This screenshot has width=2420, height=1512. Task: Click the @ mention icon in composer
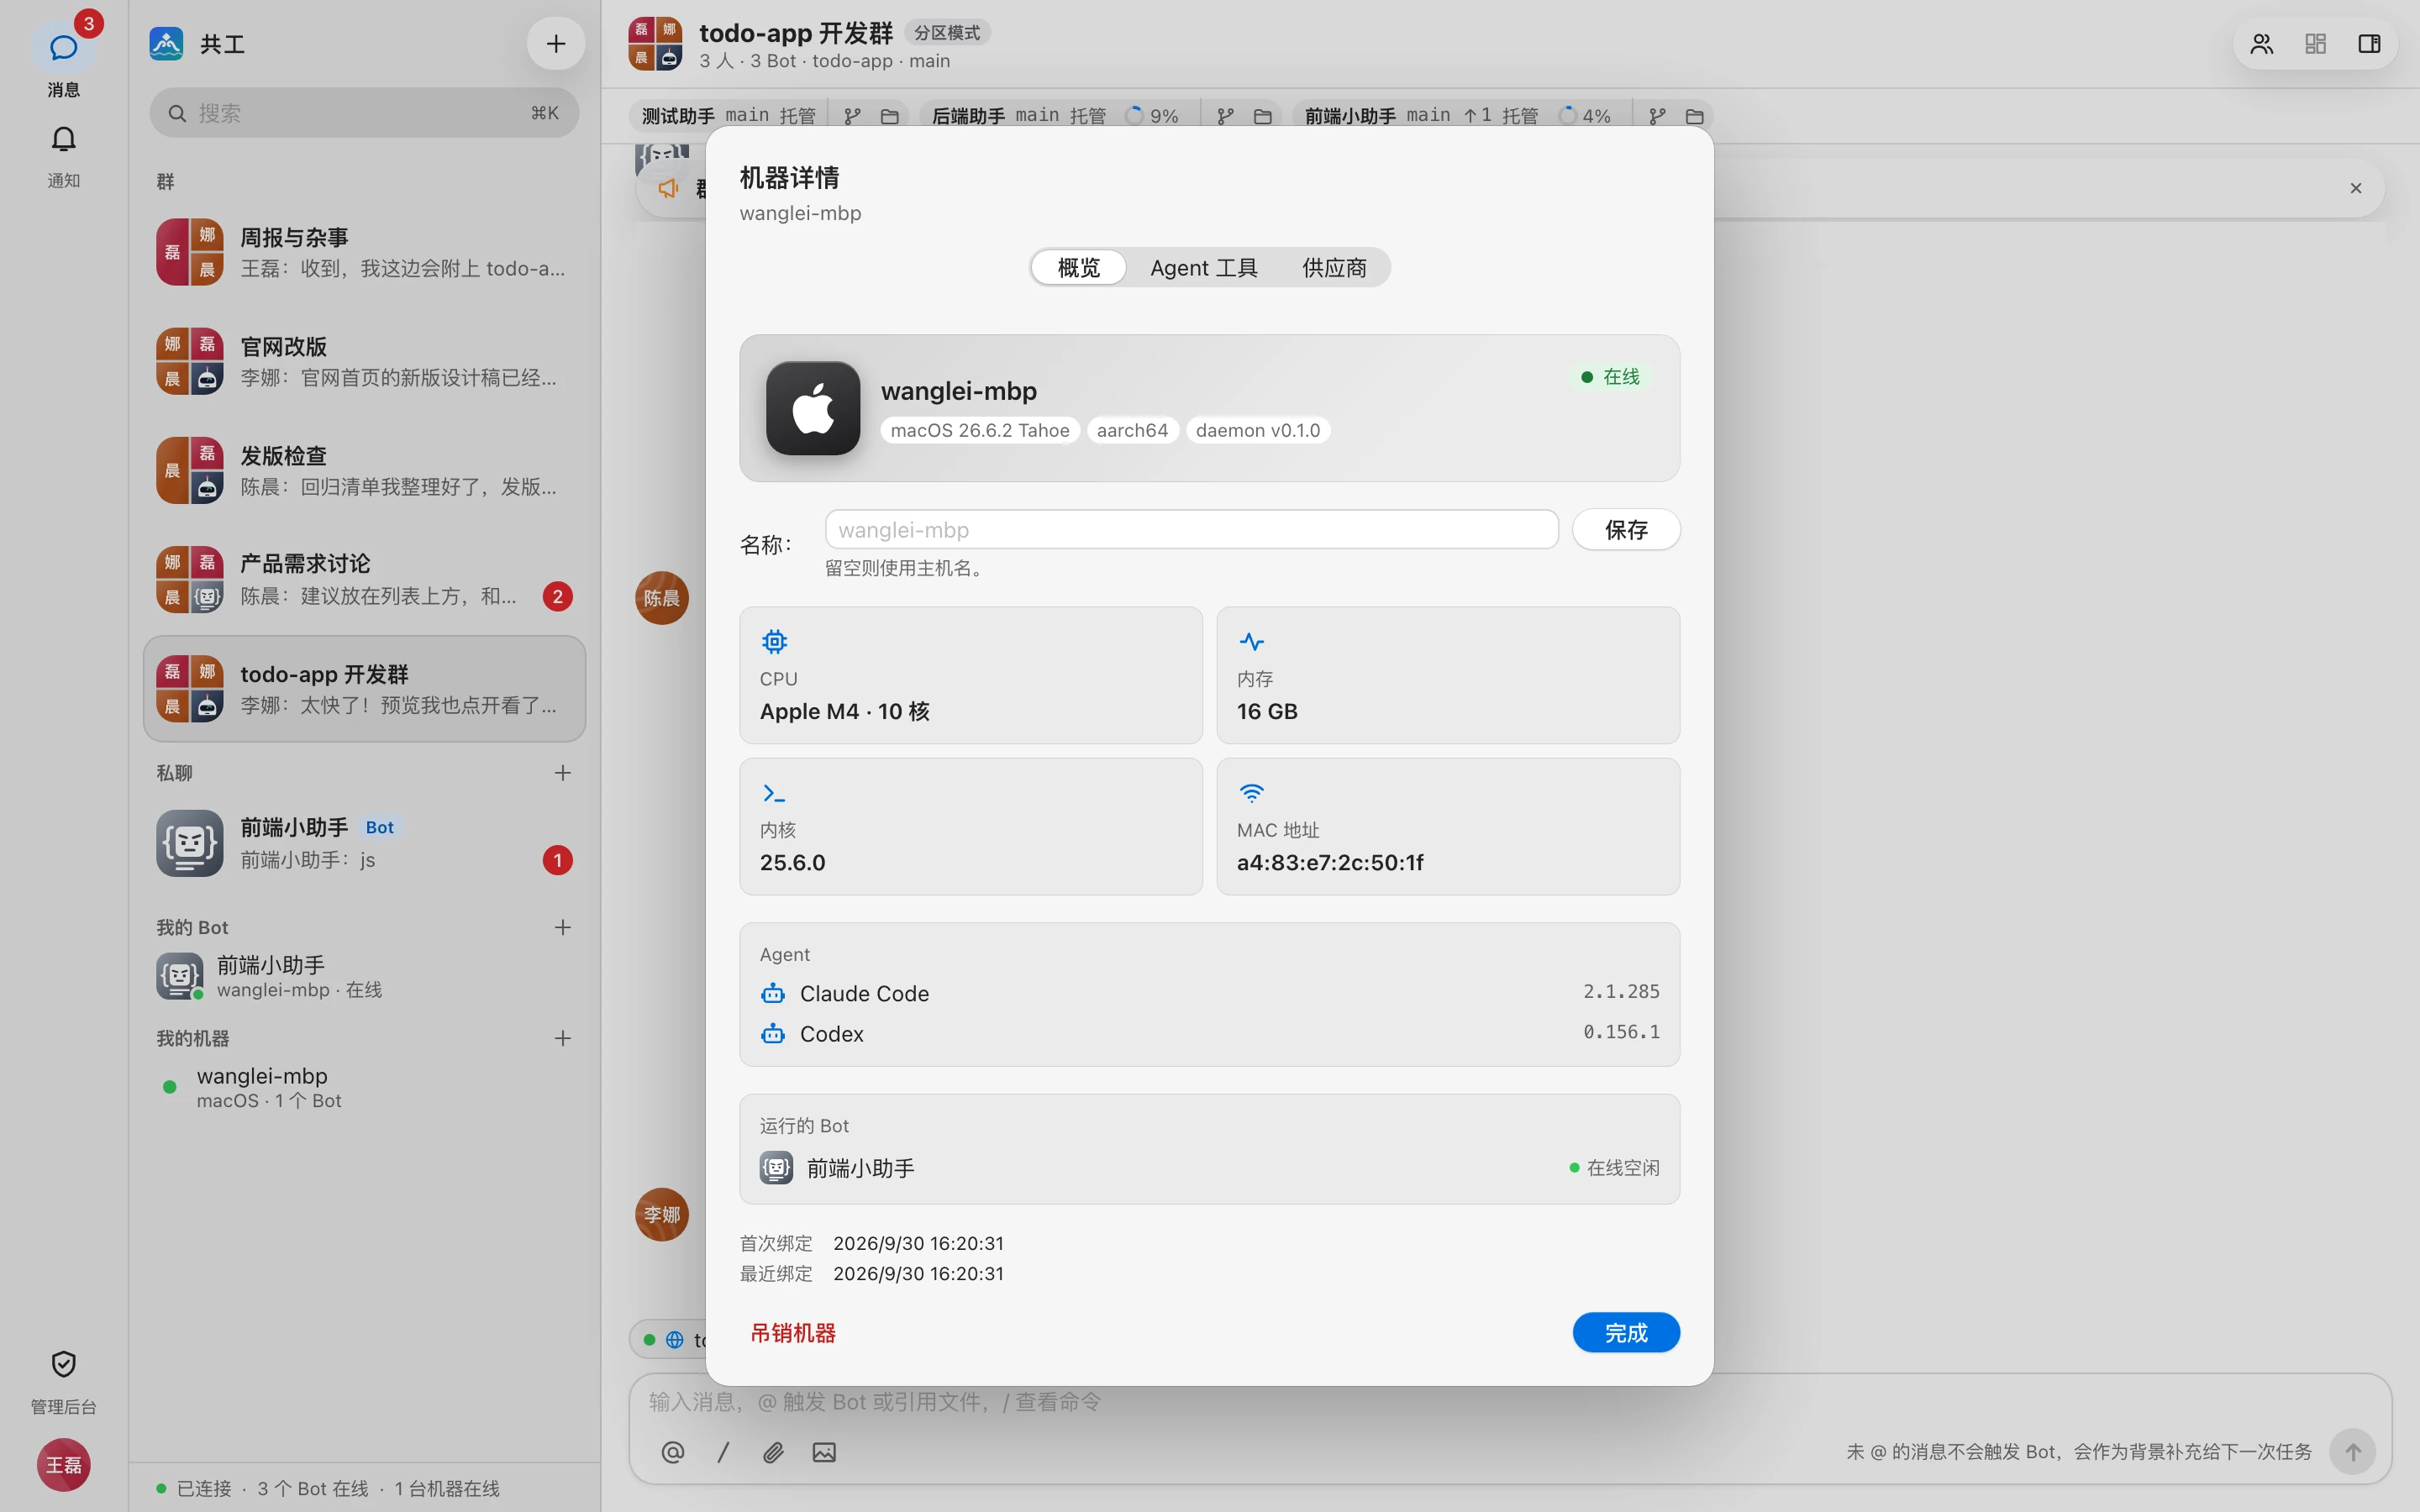(673, 1452)
